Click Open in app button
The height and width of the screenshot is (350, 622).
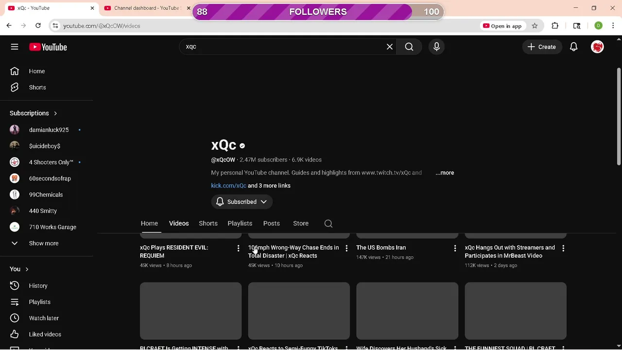pos(502,26)
